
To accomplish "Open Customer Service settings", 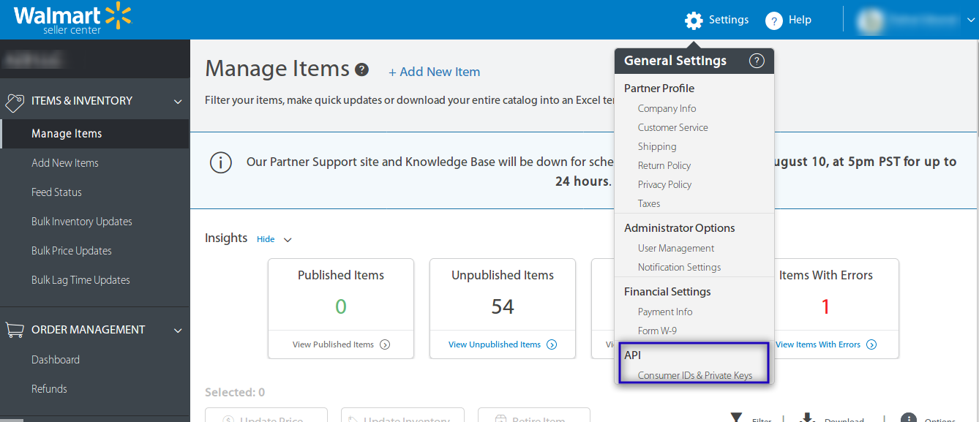I will [672, 127].
